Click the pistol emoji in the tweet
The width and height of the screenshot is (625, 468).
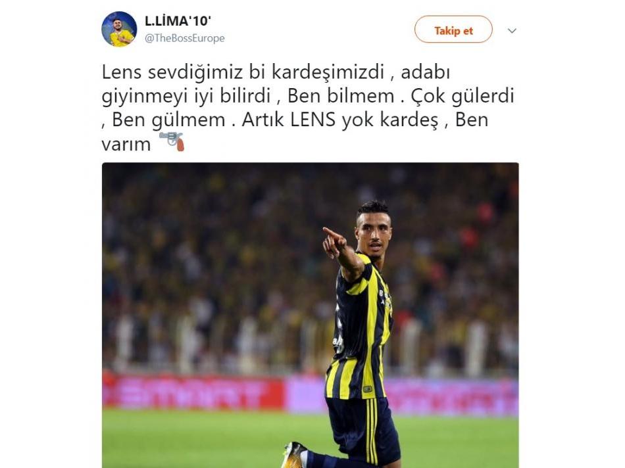point(172,141)
